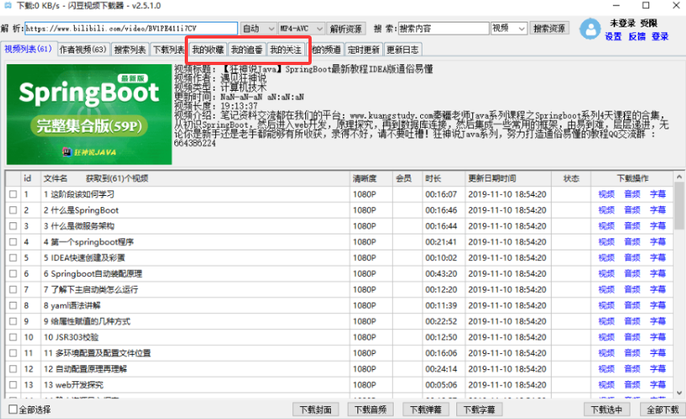Open the 下载列表 tab
Image resolution: width=686 pixels, height=419 pixels.
tap(167, 50)
